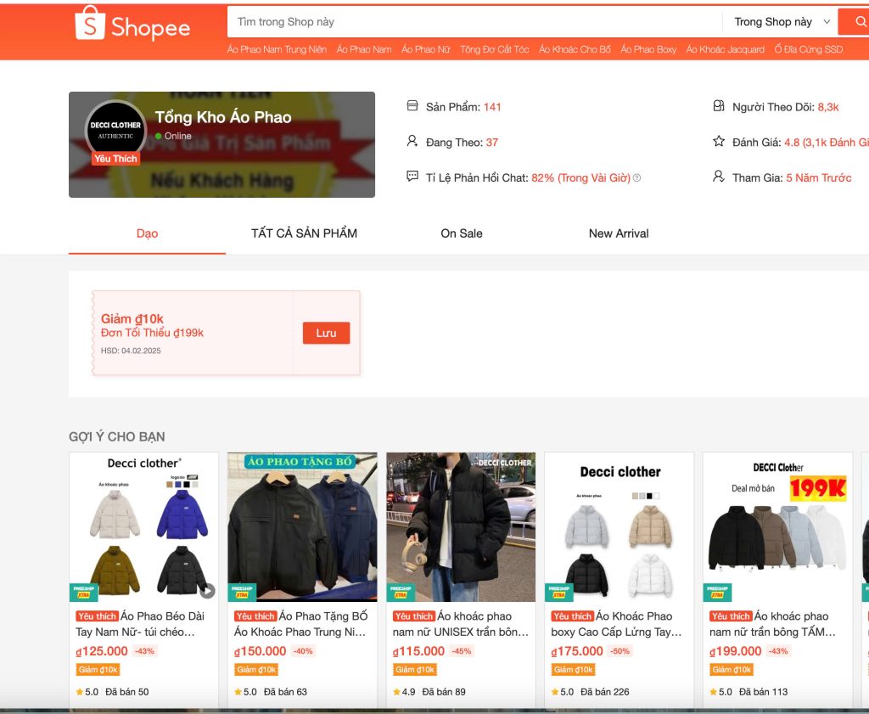
Task: Click the price ₫150.000
Action: click(x=261, y=651)
